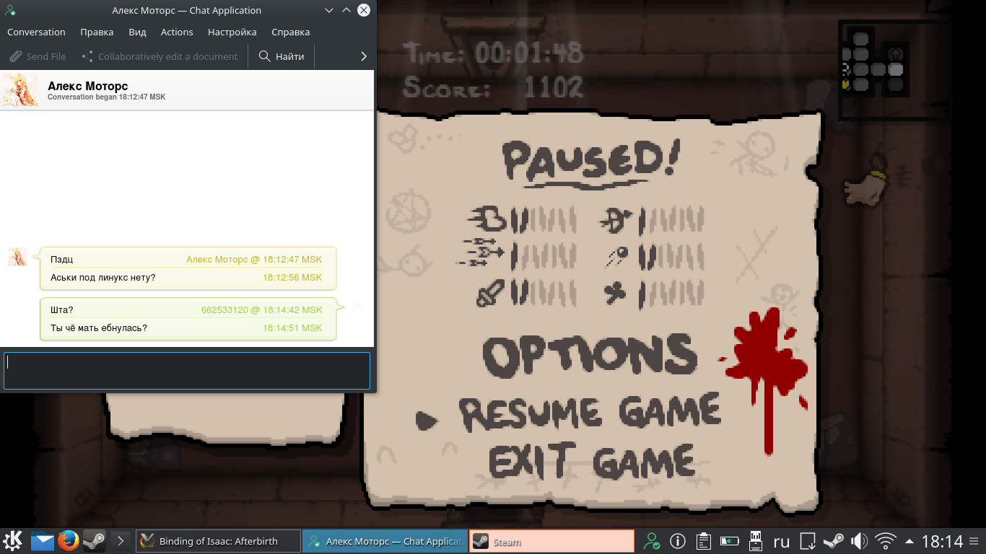Open Steam launcher icon beside Firefox

pos(94,540)
